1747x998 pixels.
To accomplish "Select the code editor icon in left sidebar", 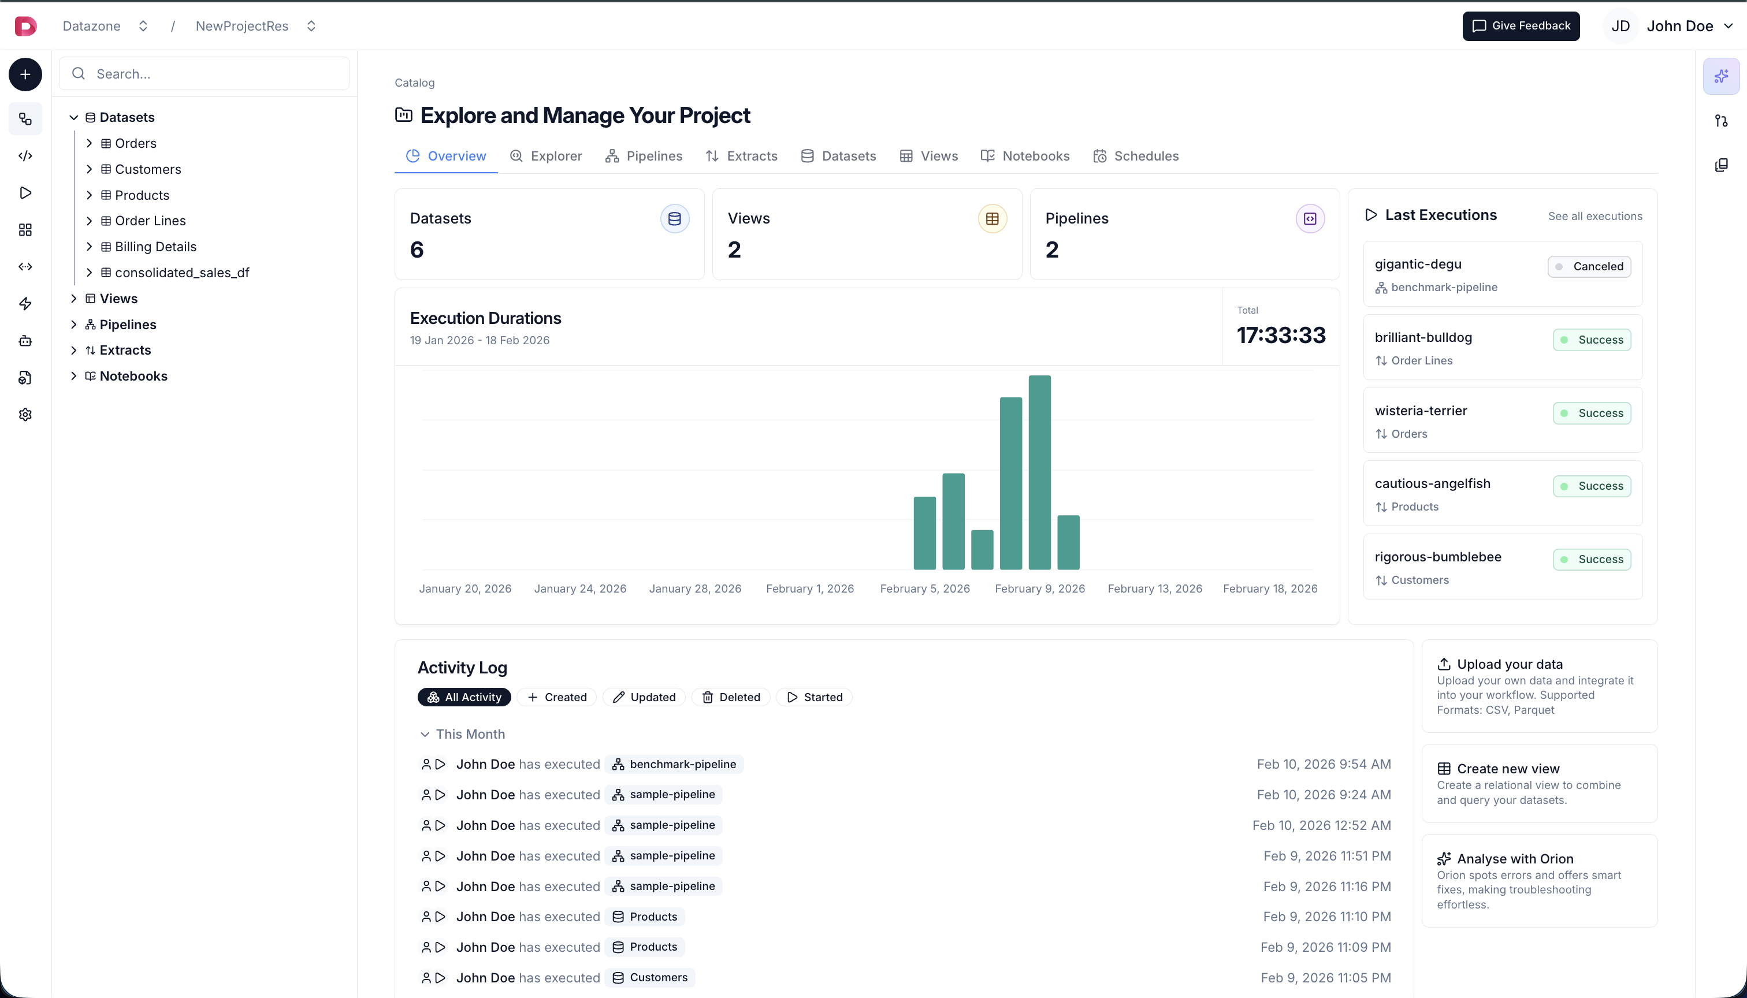I will 25,155.
